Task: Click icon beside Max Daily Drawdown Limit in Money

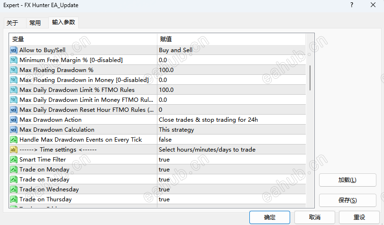Action: (13, 100)
